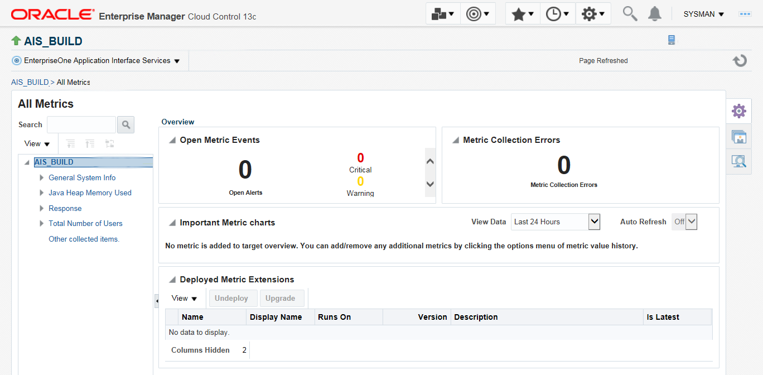The image size is (763, 375).
Task: Expand the General System Info node
Action: click(x=42, y=177)
